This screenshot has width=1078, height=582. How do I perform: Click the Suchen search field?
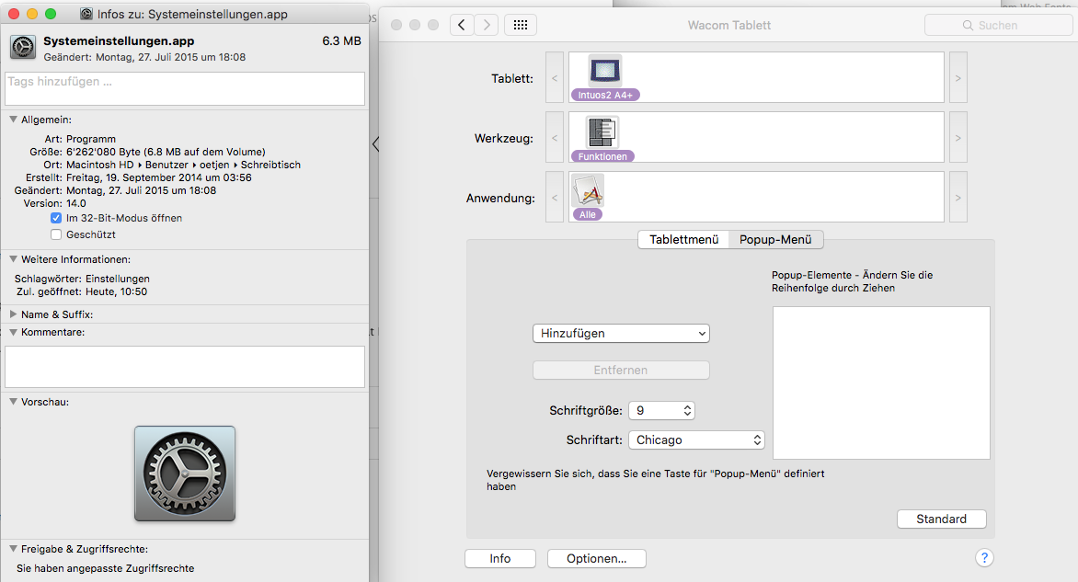(998, 26)
